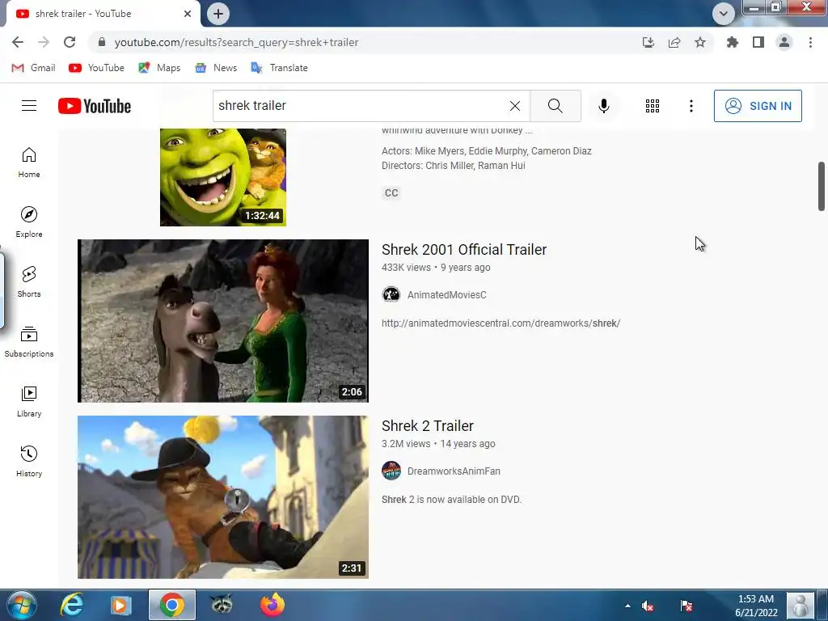Open Explore in the sidebar
This screenshot has height=621, width=828.
point(29,222)
